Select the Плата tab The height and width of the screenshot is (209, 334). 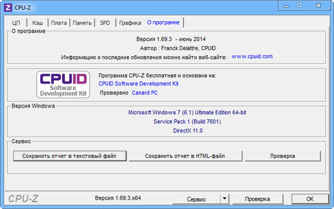pyautogui.click(x=59, y=23)
